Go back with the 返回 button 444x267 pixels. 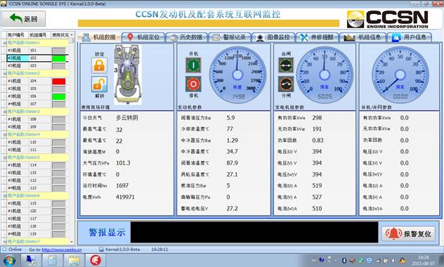click(x=23, y=19)
